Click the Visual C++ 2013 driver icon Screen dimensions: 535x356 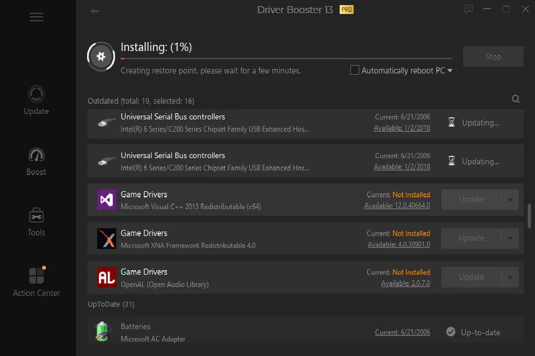pos(107,200)
